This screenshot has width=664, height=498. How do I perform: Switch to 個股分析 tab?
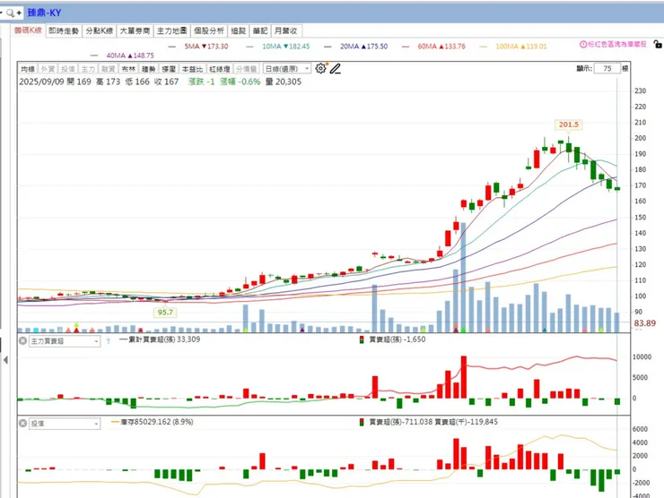point(209,30)
